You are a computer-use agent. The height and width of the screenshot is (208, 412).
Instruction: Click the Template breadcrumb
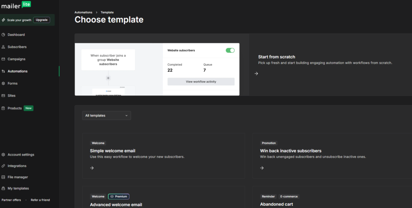[x=107, y=12]
